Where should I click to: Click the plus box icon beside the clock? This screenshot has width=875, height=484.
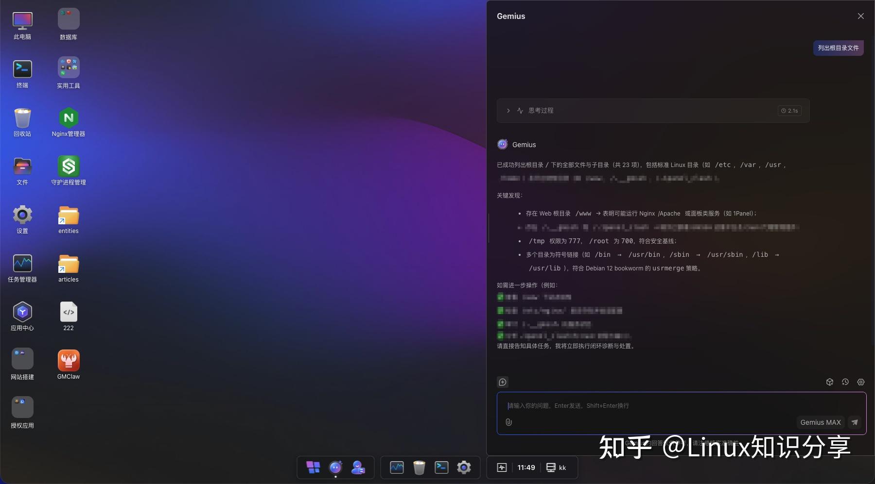click(x=502, y=467)
